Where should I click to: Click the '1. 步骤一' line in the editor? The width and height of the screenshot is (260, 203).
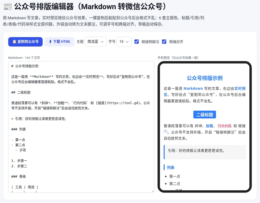(19, 161)
